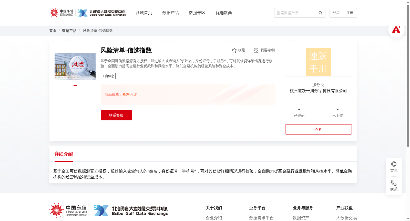Click the search magnifier icon
This screenshot has width=410, height=221.
tap(320, 13)
